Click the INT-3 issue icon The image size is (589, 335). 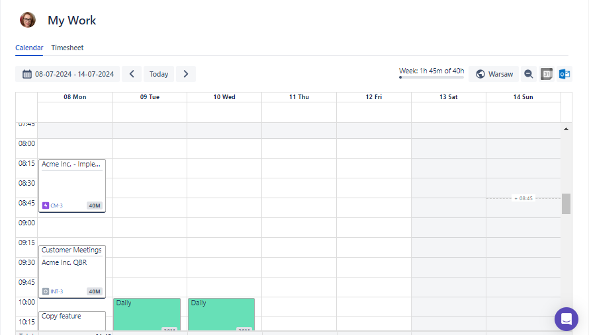click(x=46, y=291)
